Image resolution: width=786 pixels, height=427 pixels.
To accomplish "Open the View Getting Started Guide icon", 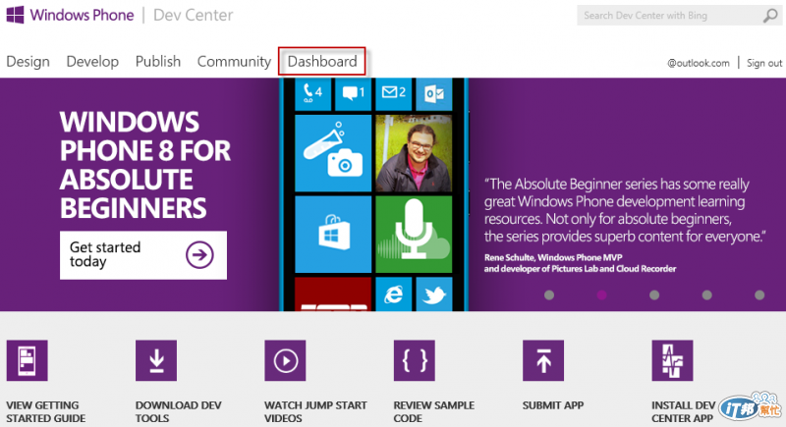I will pos(28,360).
